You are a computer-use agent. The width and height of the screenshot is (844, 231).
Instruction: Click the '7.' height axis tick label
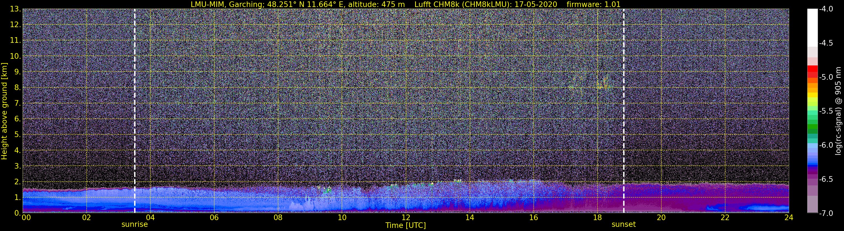pyautogui.click(x=17, y=103)
